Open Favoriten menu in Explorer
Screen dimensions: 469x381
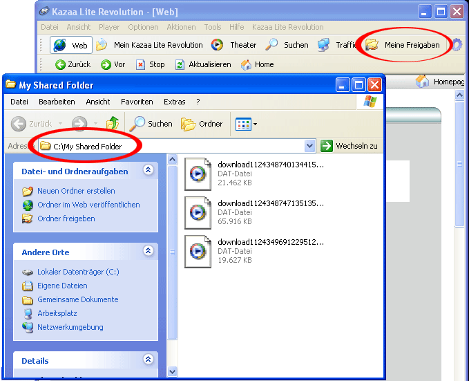137,102
